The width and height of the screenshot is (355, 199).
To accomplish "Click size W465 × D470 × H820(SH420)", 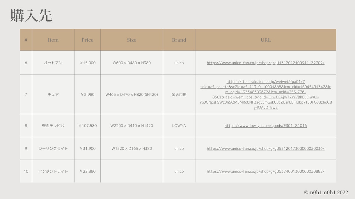I will [132, 95].
